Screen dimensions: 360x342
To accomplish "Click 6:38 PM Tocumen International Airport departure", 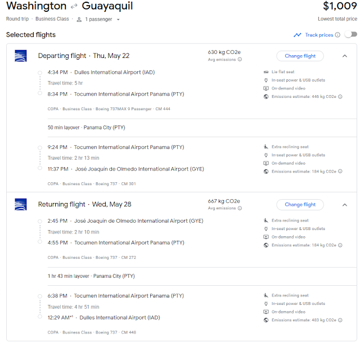I will (116, 296).
